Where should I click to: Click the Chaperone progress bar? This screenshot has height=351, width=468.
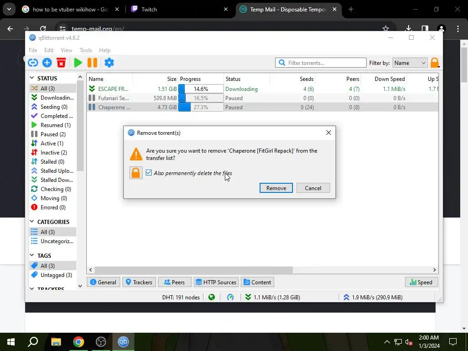[x=201, y=107]
